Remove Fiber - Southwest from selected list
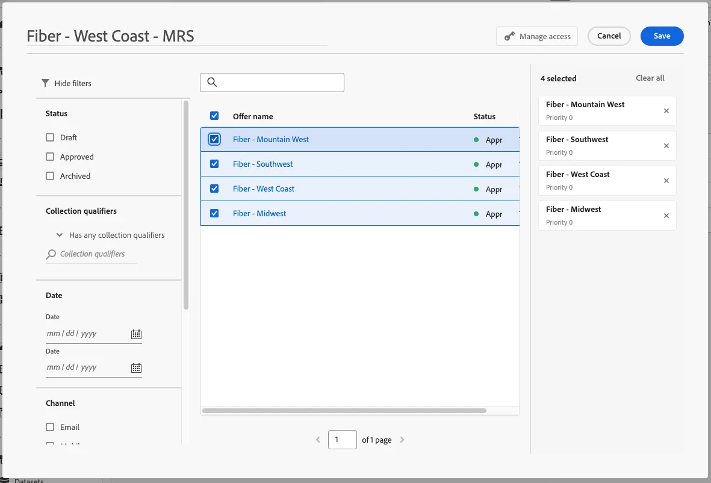This screenshot has width=711, height=483. (x=666, y=146)
